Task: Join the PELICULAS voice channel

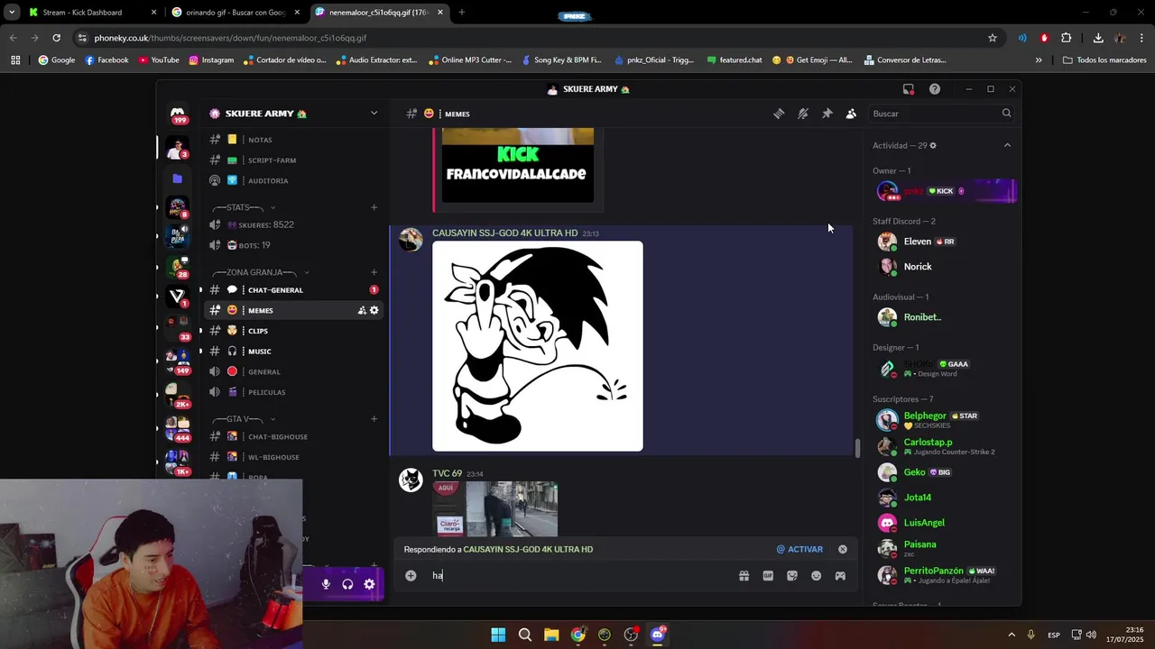Action: pyautogui.click(x=293, y=392)
